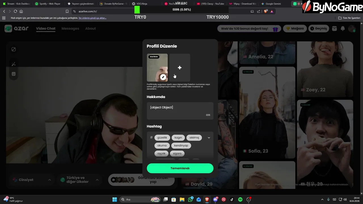This screenshot has width=363, height=204.
Task: Reload the page with browser refresh icon
Action: click(15, 11)
